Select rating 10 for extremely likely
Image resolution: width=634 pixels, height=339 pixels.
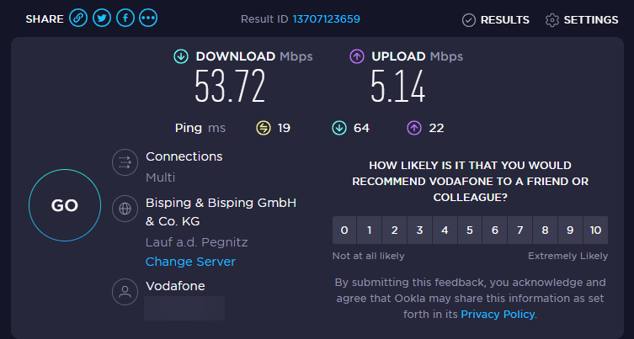[x=595, y=230]
